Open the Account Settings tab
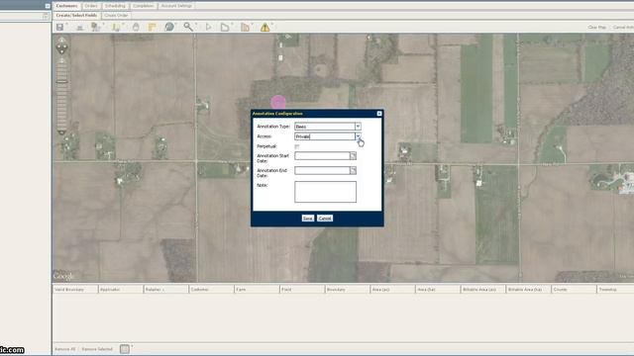Image resolution: width=634 pixels, height=356 pixels. point(176,6)
